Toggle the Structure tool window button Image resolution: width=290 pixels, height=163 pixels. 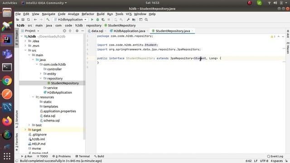tap(17, 119)
